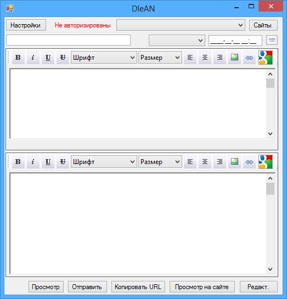
Task: Click the Редакт. button
Action: click(x=258, y=286)
